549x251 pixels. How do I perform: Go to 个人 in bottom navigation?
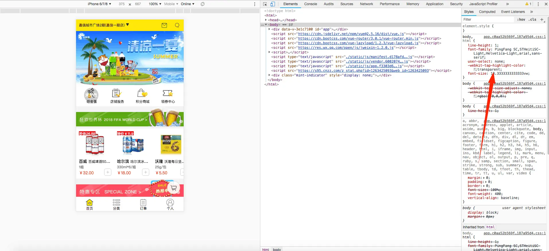click(170, 204)
